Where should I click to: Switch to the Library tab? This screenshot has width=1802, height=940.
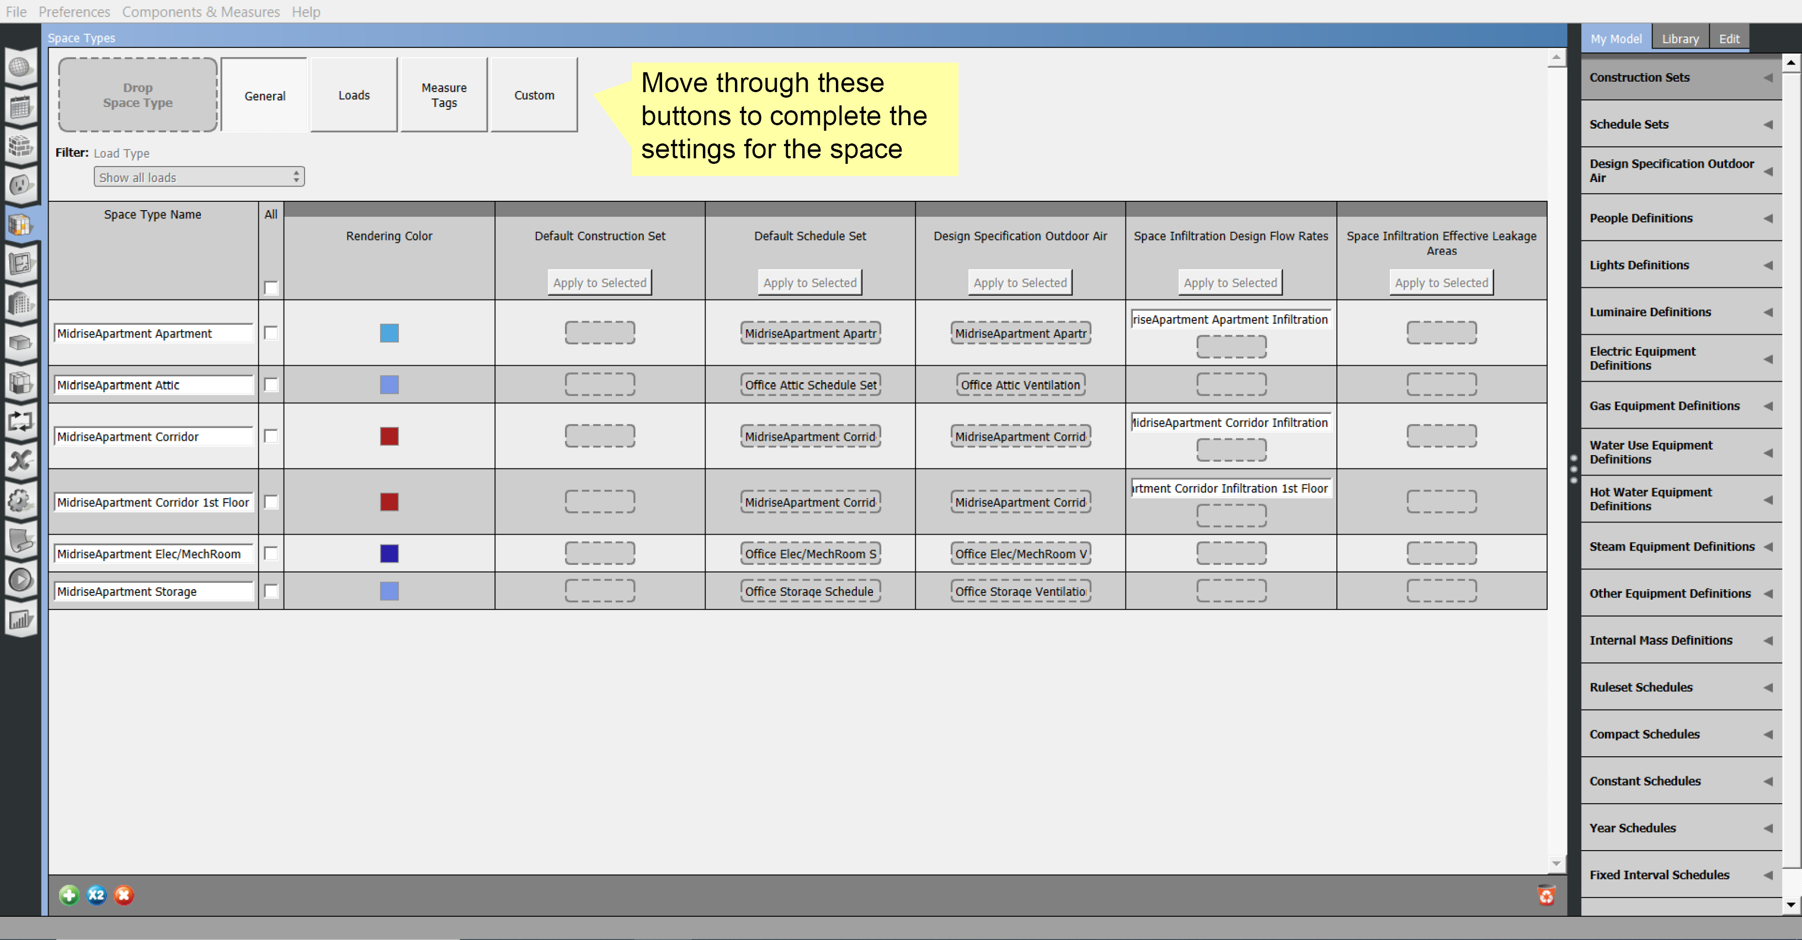(x=1680, y=39)
